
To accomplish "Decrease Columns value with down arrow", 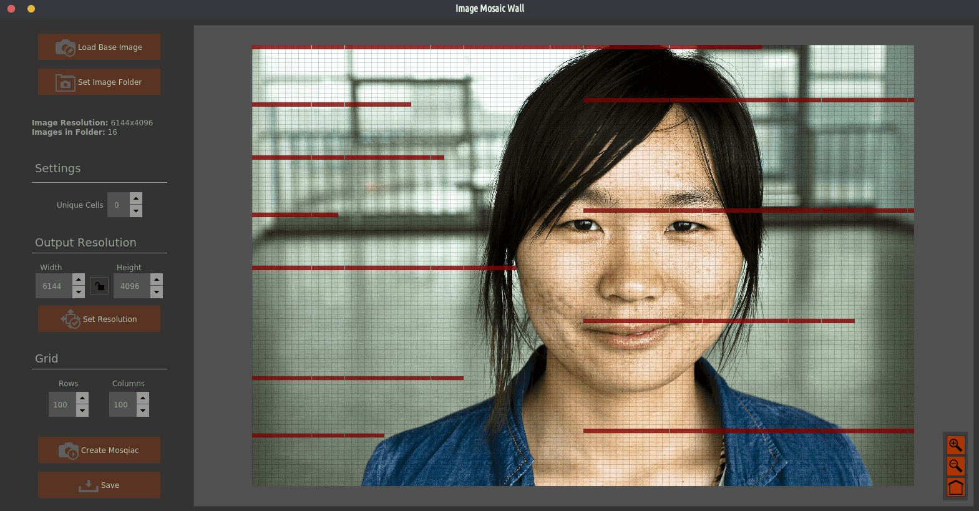I will coord(143,411).
